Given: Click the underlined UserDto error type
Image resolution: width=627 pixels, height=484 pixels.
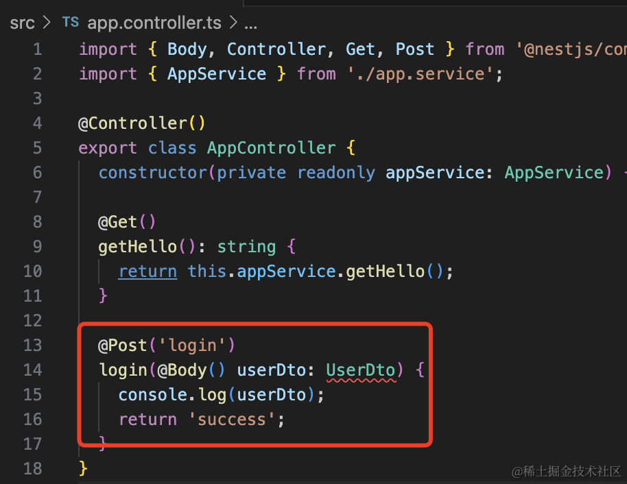Looking at the screenshot, I should (361, 370).
